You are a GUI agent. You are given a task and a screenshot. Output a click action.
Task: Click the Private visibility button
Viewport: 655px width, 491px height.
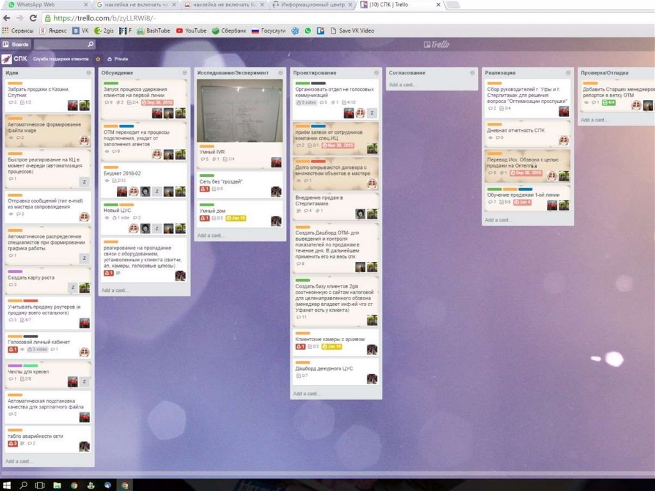pyautogui.click(x=117, y=59)
